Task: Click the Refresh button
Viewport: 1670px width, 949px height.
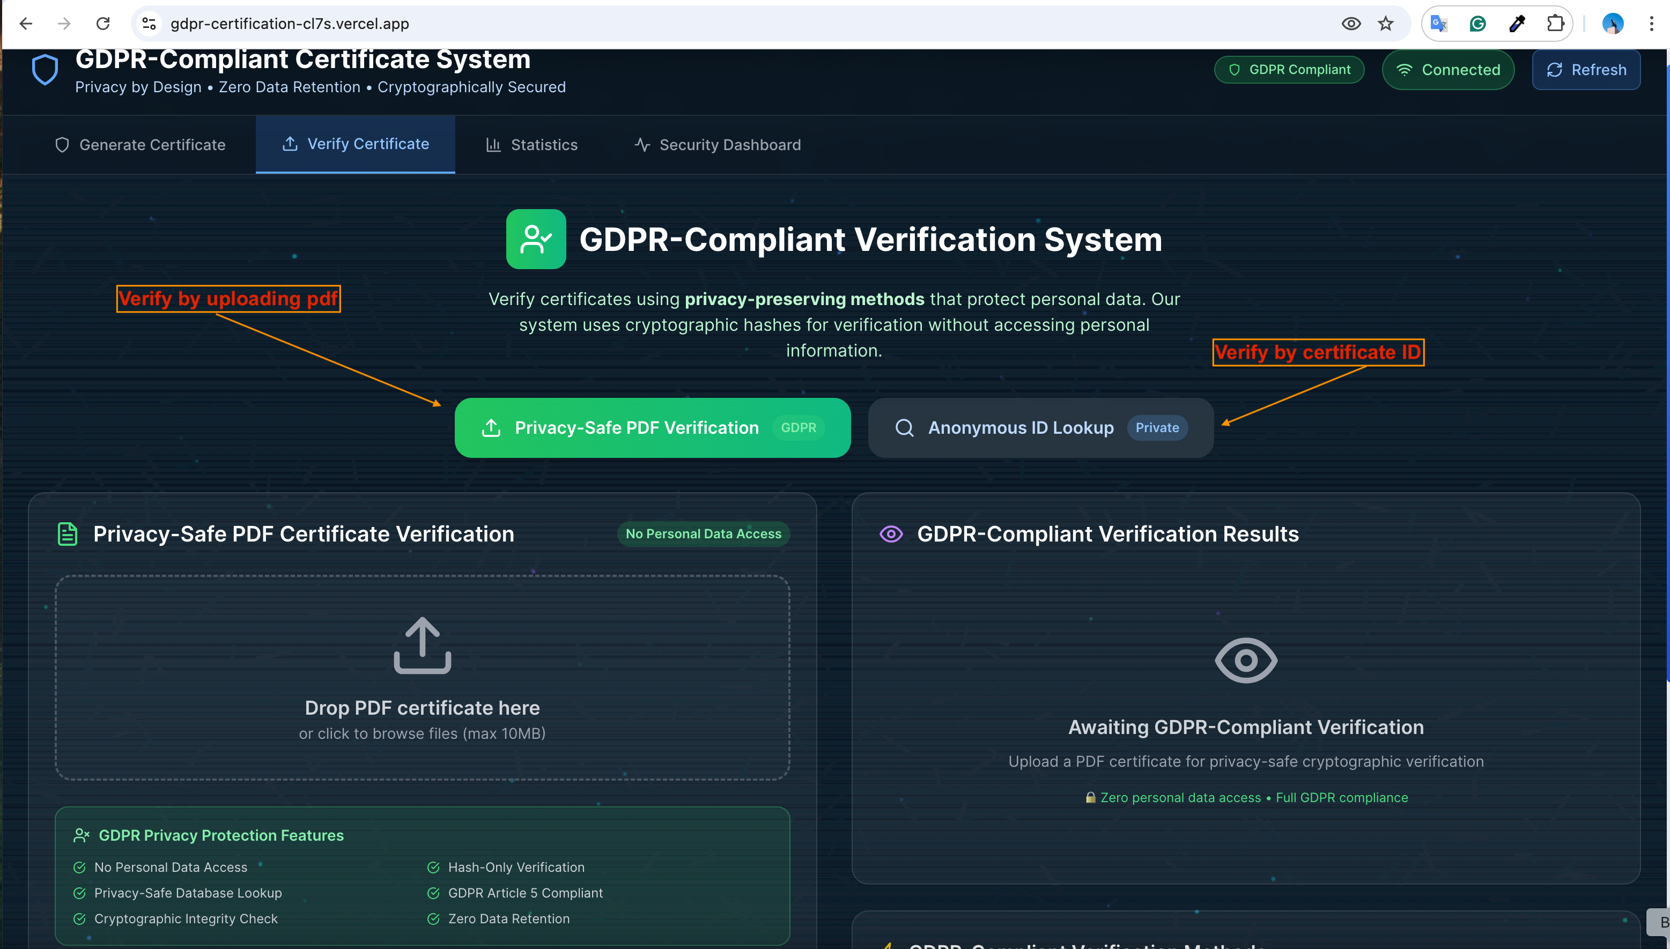Action: click(x=1586, y=70)
